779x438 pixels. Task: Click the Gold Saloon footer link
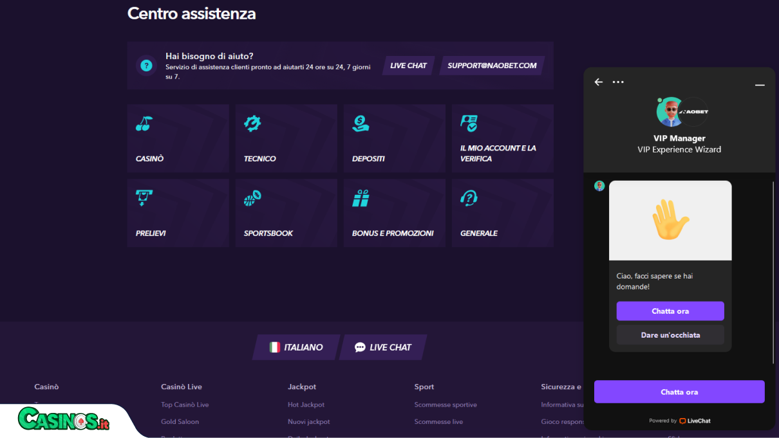(180, 422)
